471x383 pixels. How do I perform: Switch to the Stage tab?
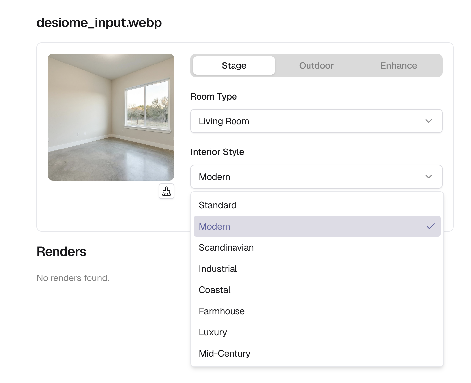(234, 65)
